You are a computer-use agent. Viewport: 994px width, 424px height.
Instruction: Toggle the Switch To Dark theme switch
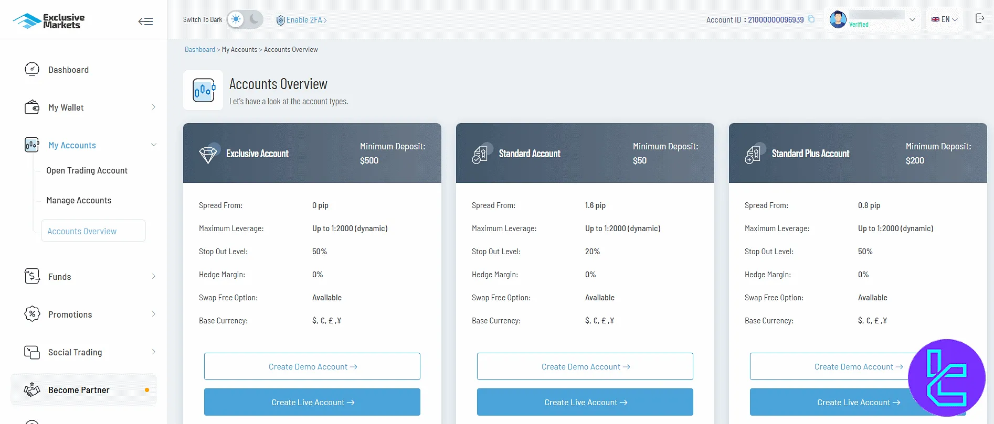pos(245,19)
